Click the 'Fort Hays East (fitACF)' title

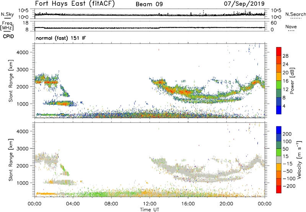click(x=75, y=3)
